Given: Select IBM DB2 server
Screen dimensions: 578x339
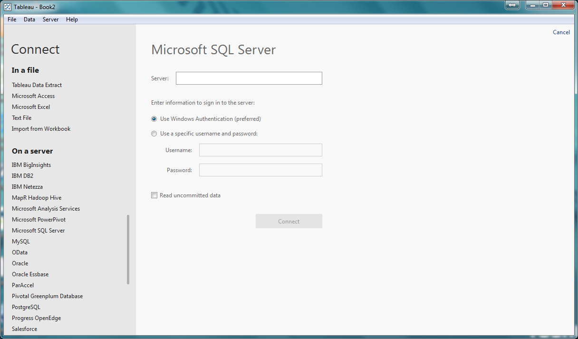Looking at the screenshot, I should tap(23, 176).
